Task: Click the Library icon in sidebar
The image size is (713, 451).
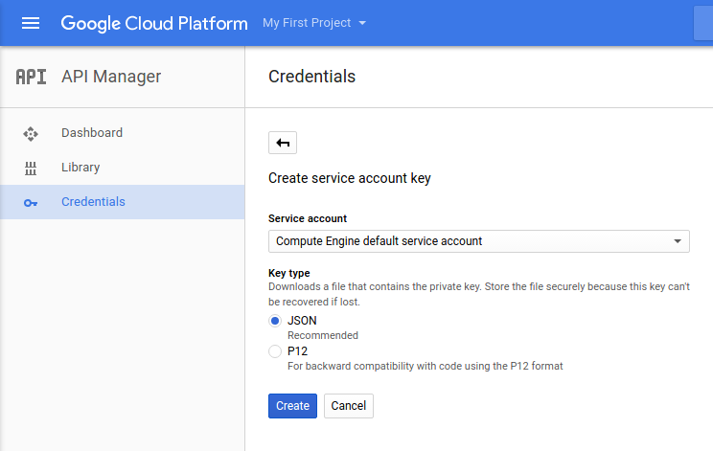Action: (x=31, y=168)
